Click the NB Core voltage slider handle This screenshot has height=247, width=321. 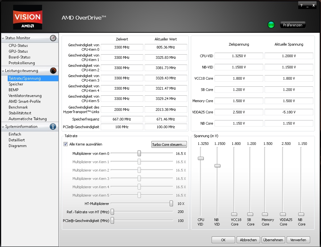coord(301,214)
